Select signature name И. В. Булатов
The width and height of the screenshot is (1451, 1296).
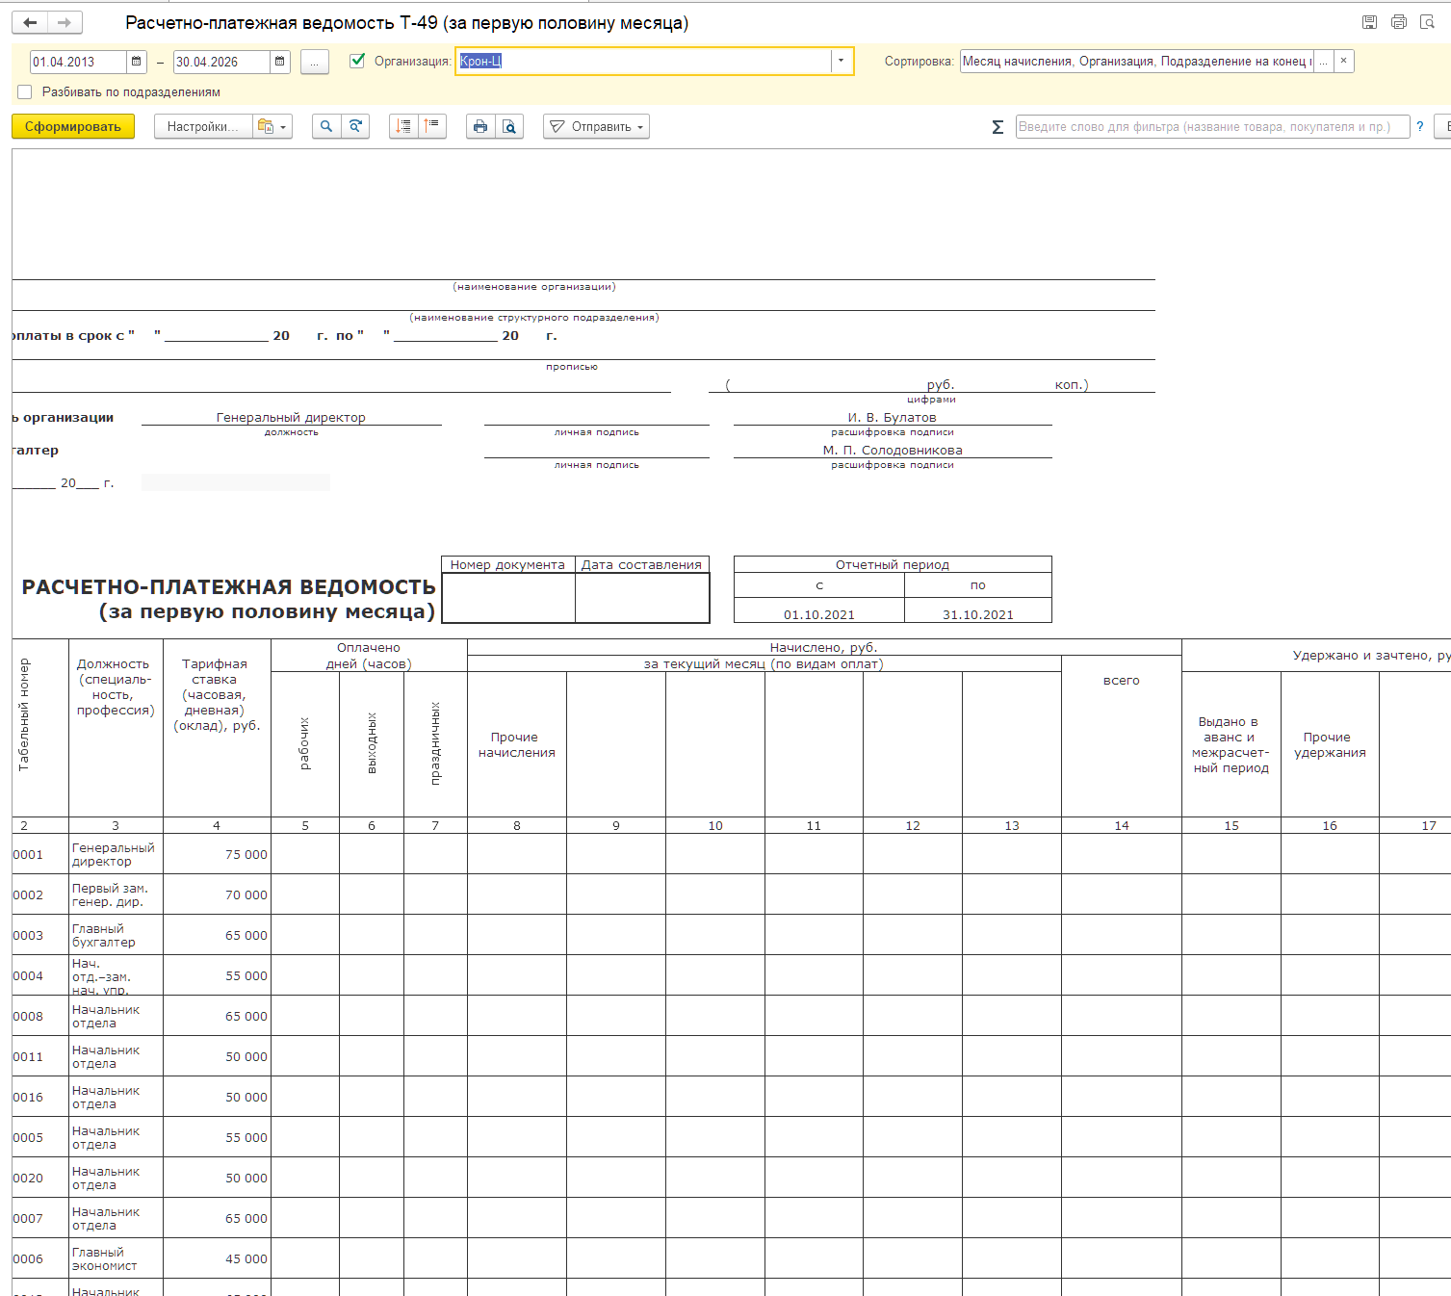(x=893, y=417)
